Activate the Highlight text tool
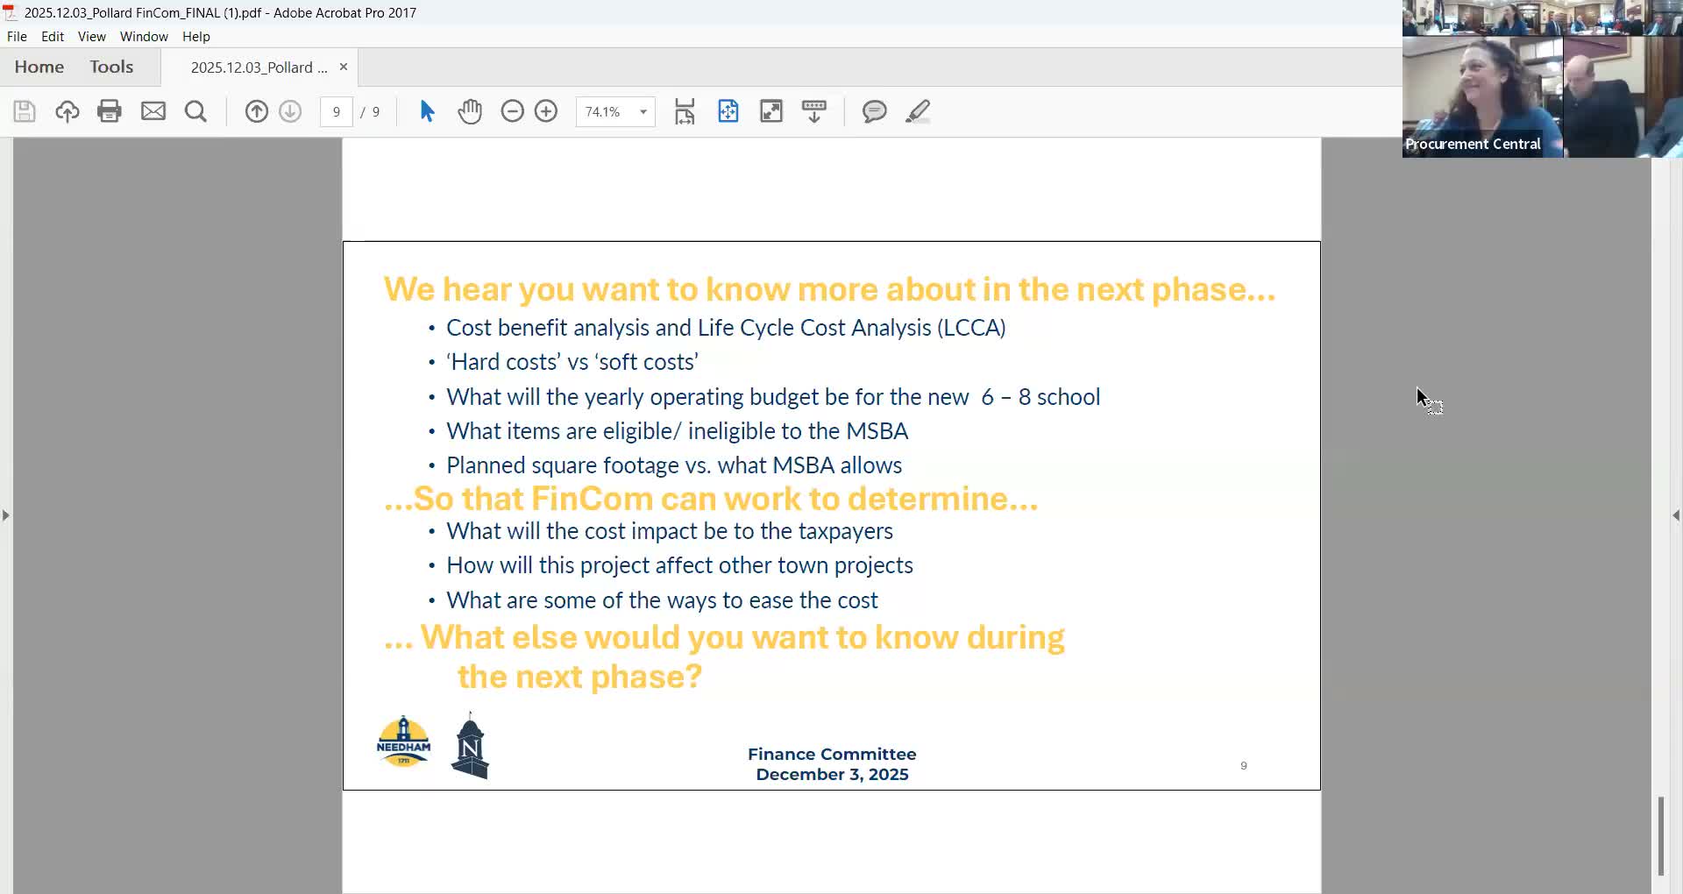Screen dimensions: 1683x894 [918, 111]
